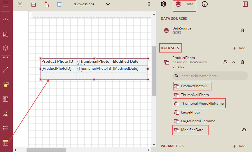Select the Image tool in sidebar
The image size is (252, 152).
6,113
